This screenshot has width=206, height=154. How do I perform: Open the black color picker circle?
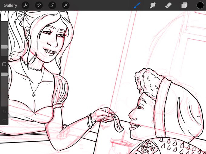[200, 5]
